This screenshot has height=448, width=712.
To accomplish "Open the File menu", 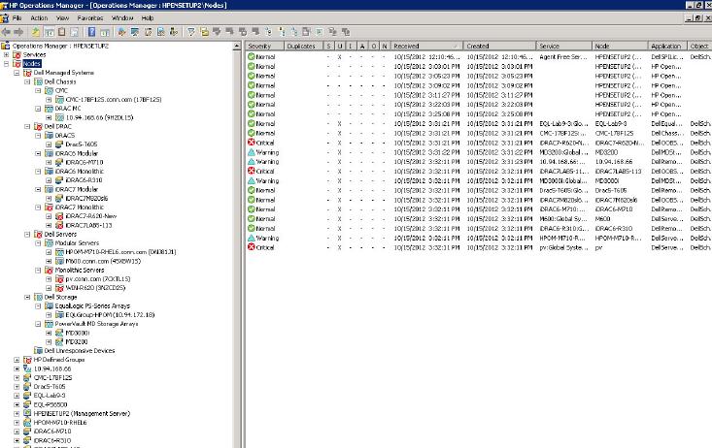I will coord(17,18).
